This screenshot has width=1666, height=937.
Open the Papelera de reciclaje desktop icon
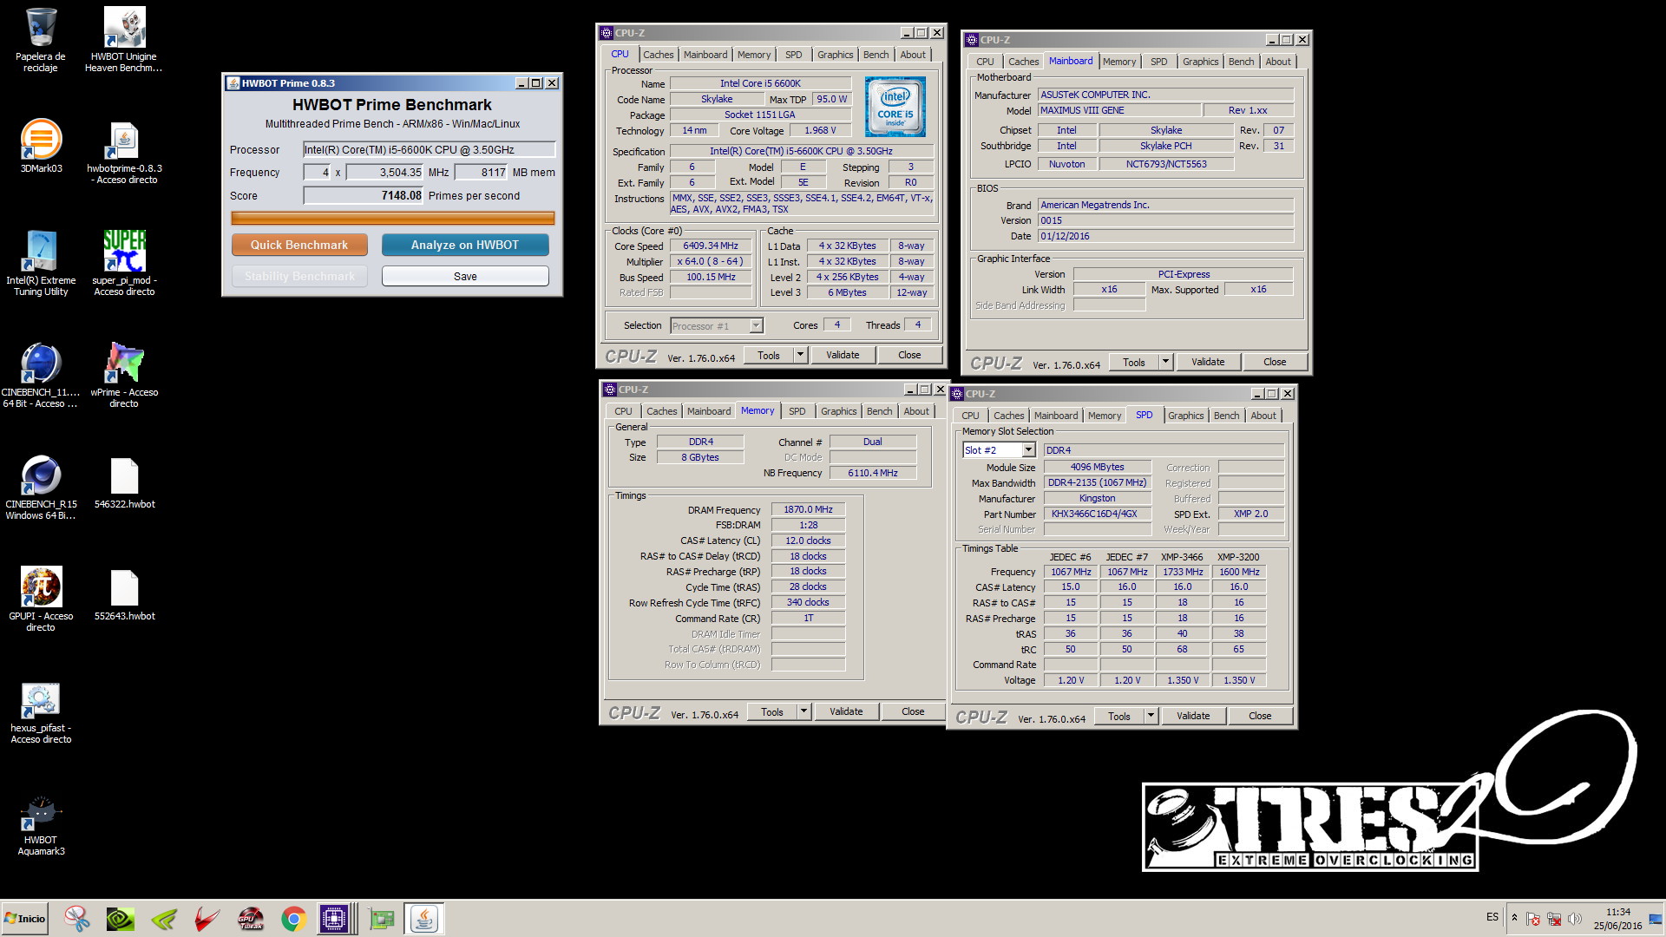(41, 39)
